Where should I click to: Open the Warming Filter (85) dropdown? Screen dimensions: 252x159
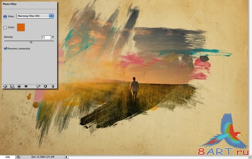click(x=35, y=16)
